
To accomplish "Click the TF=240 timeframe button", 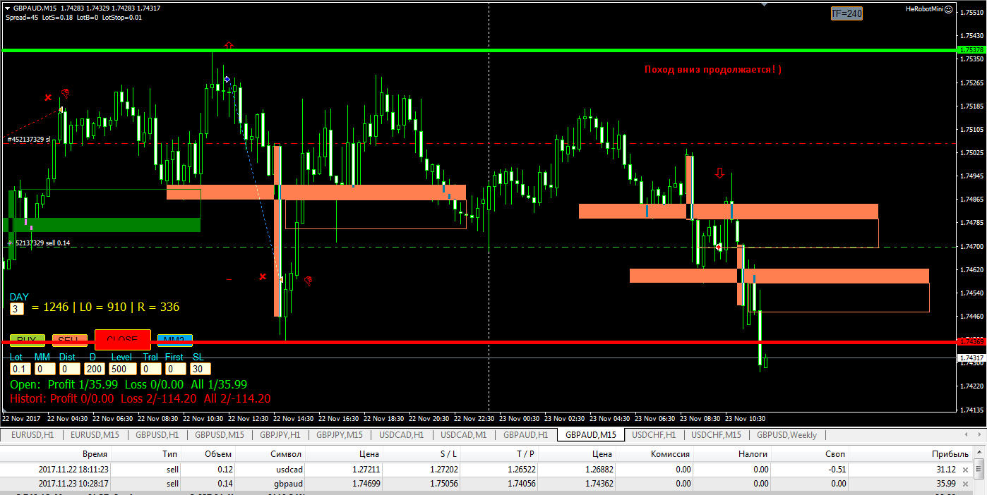I will pyautogui.click(x=847, y=13).
